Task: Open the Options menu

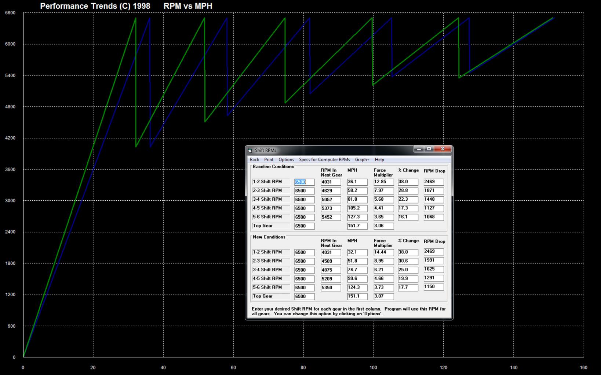Action: [x=286, y=160]
